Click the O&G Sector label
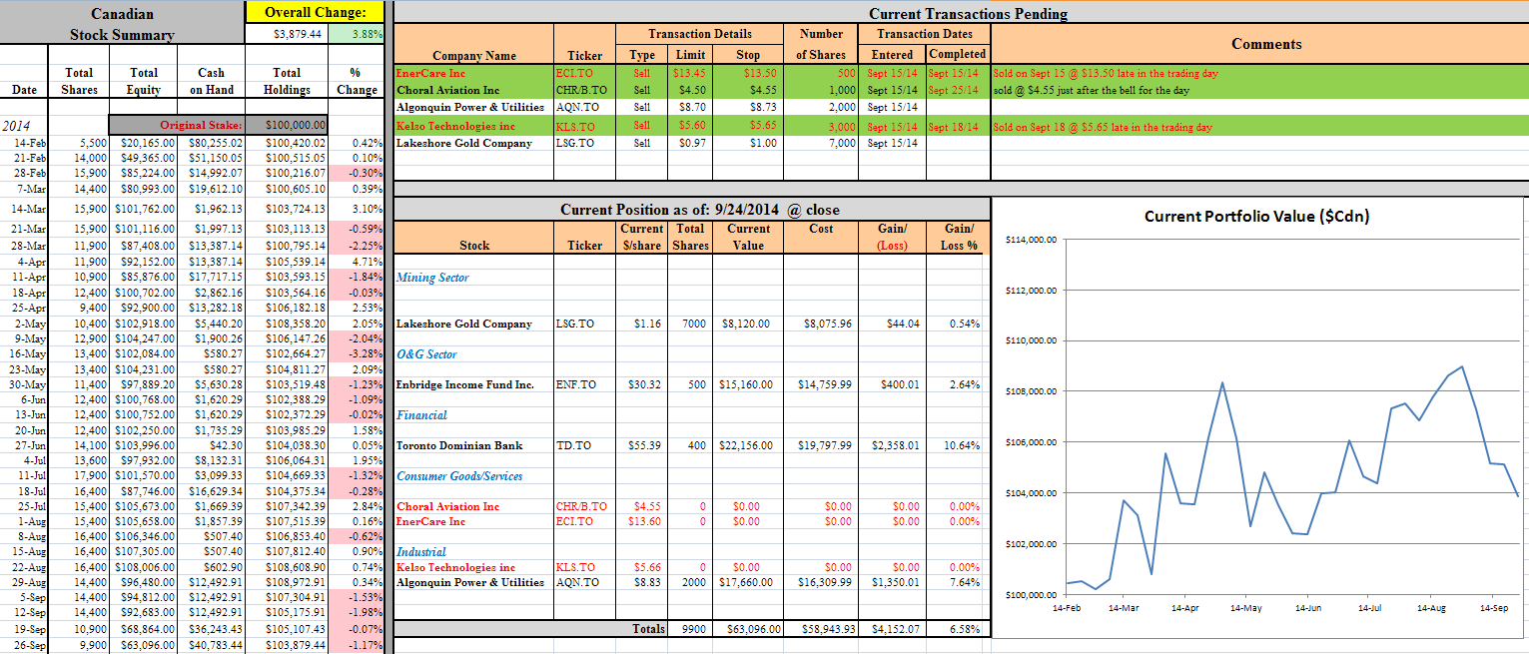This screenshot has width=1529, height=654. [x=426, y=353]
